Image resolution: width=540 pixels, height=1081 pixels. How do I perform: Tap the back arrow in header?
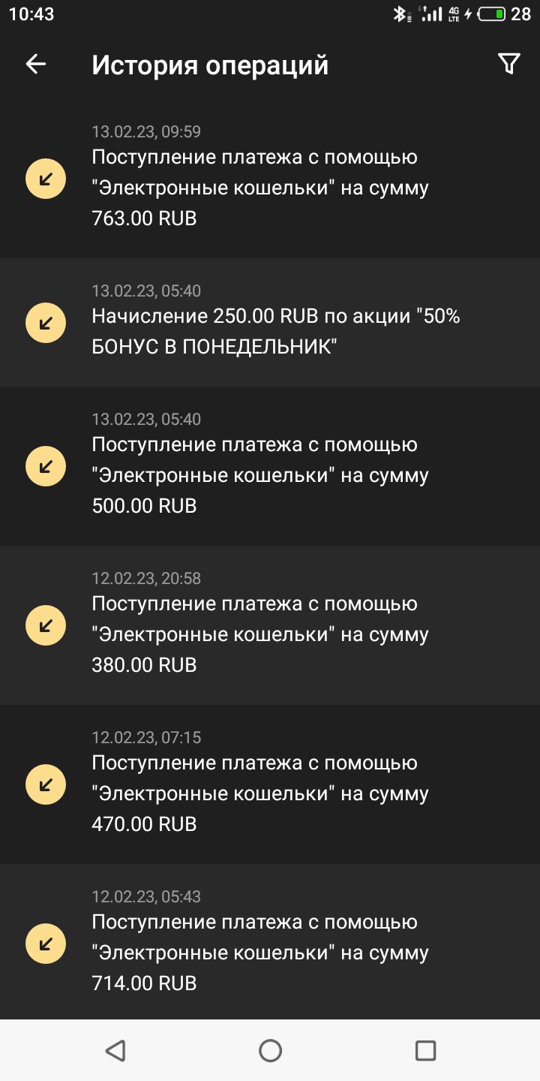tap(36, 65)
